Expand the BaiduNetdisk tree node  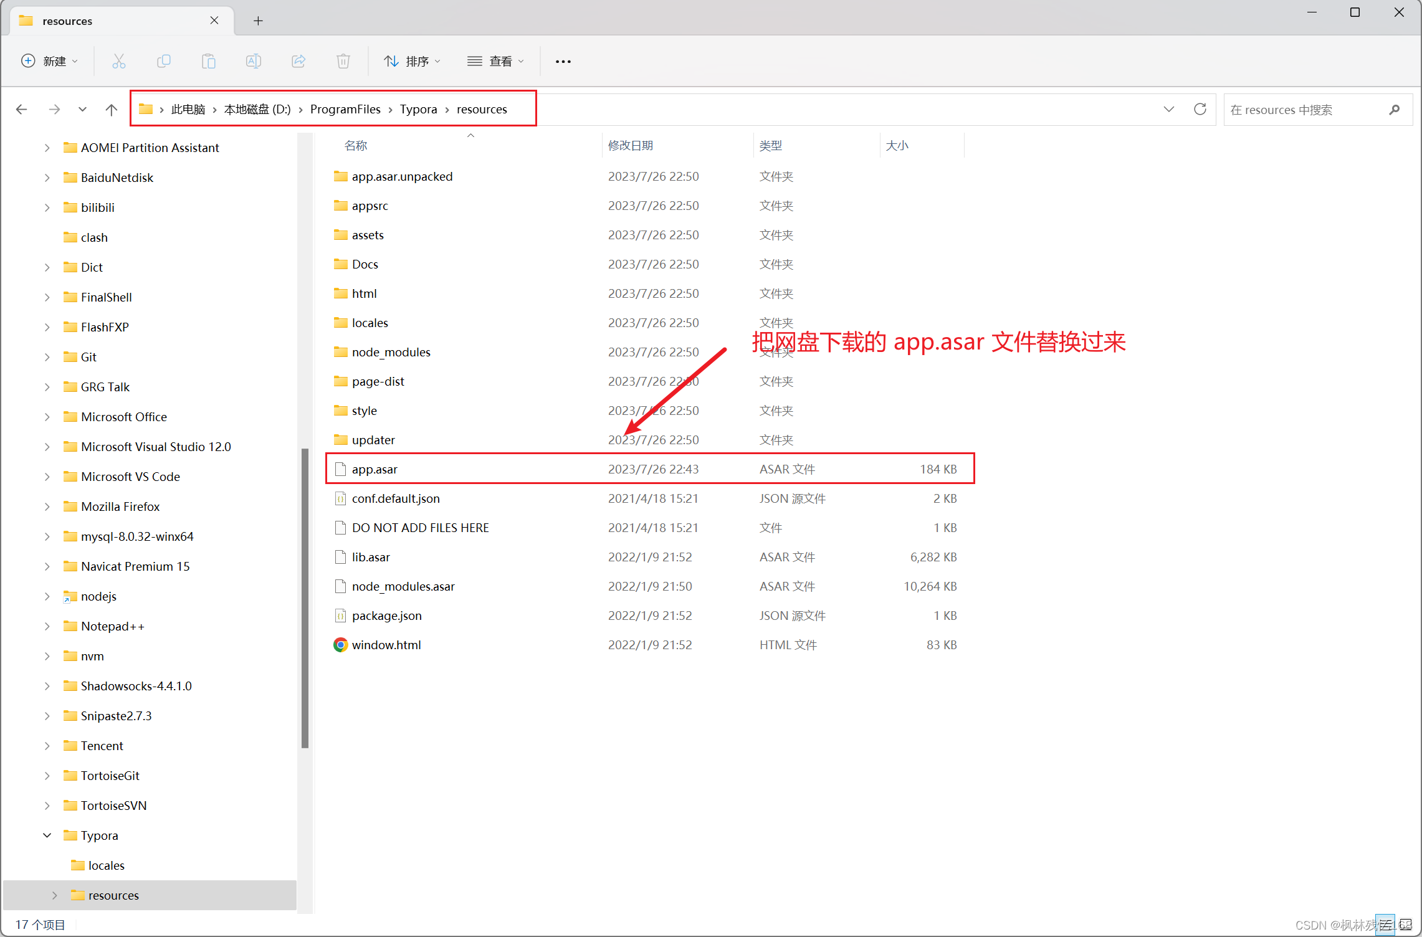pyautogui.click(x=47, y=178)
